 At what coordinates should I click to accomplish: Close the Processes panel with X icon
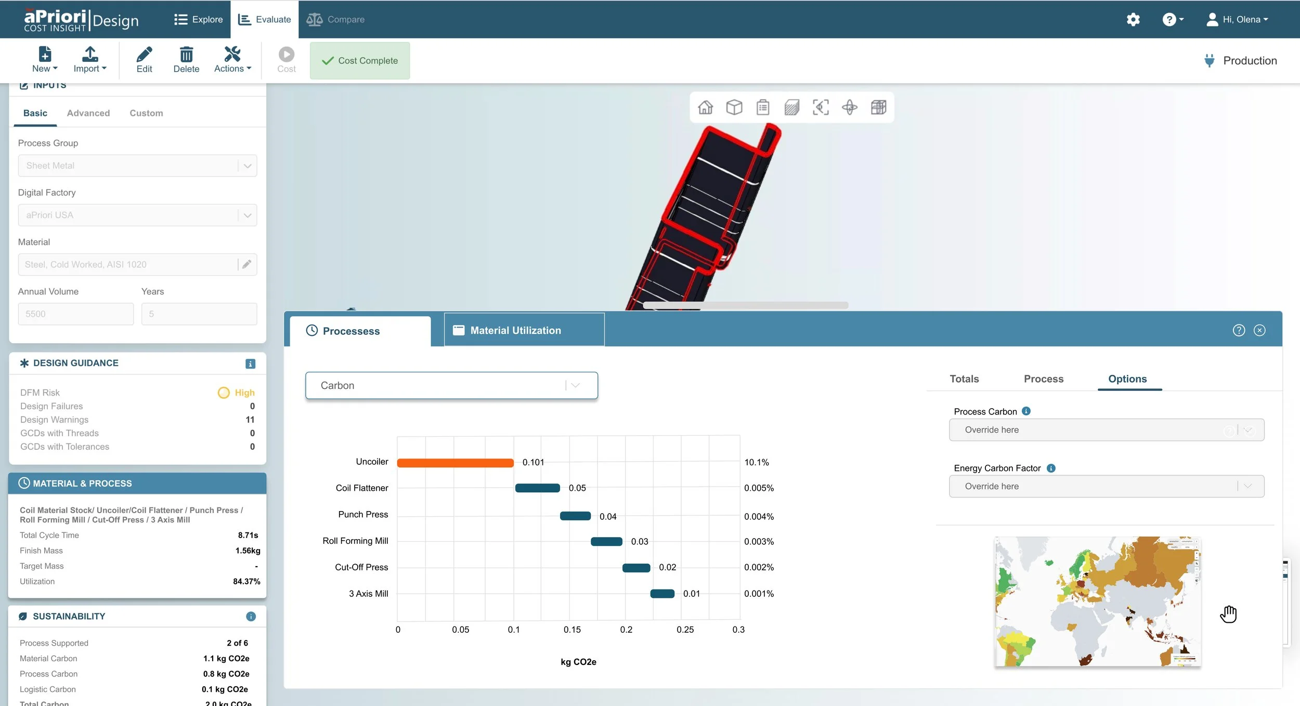(1259, 330)
